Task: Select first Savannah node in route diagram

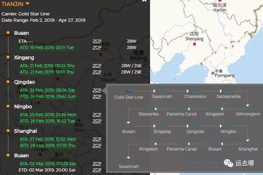Action: point(162,91)
